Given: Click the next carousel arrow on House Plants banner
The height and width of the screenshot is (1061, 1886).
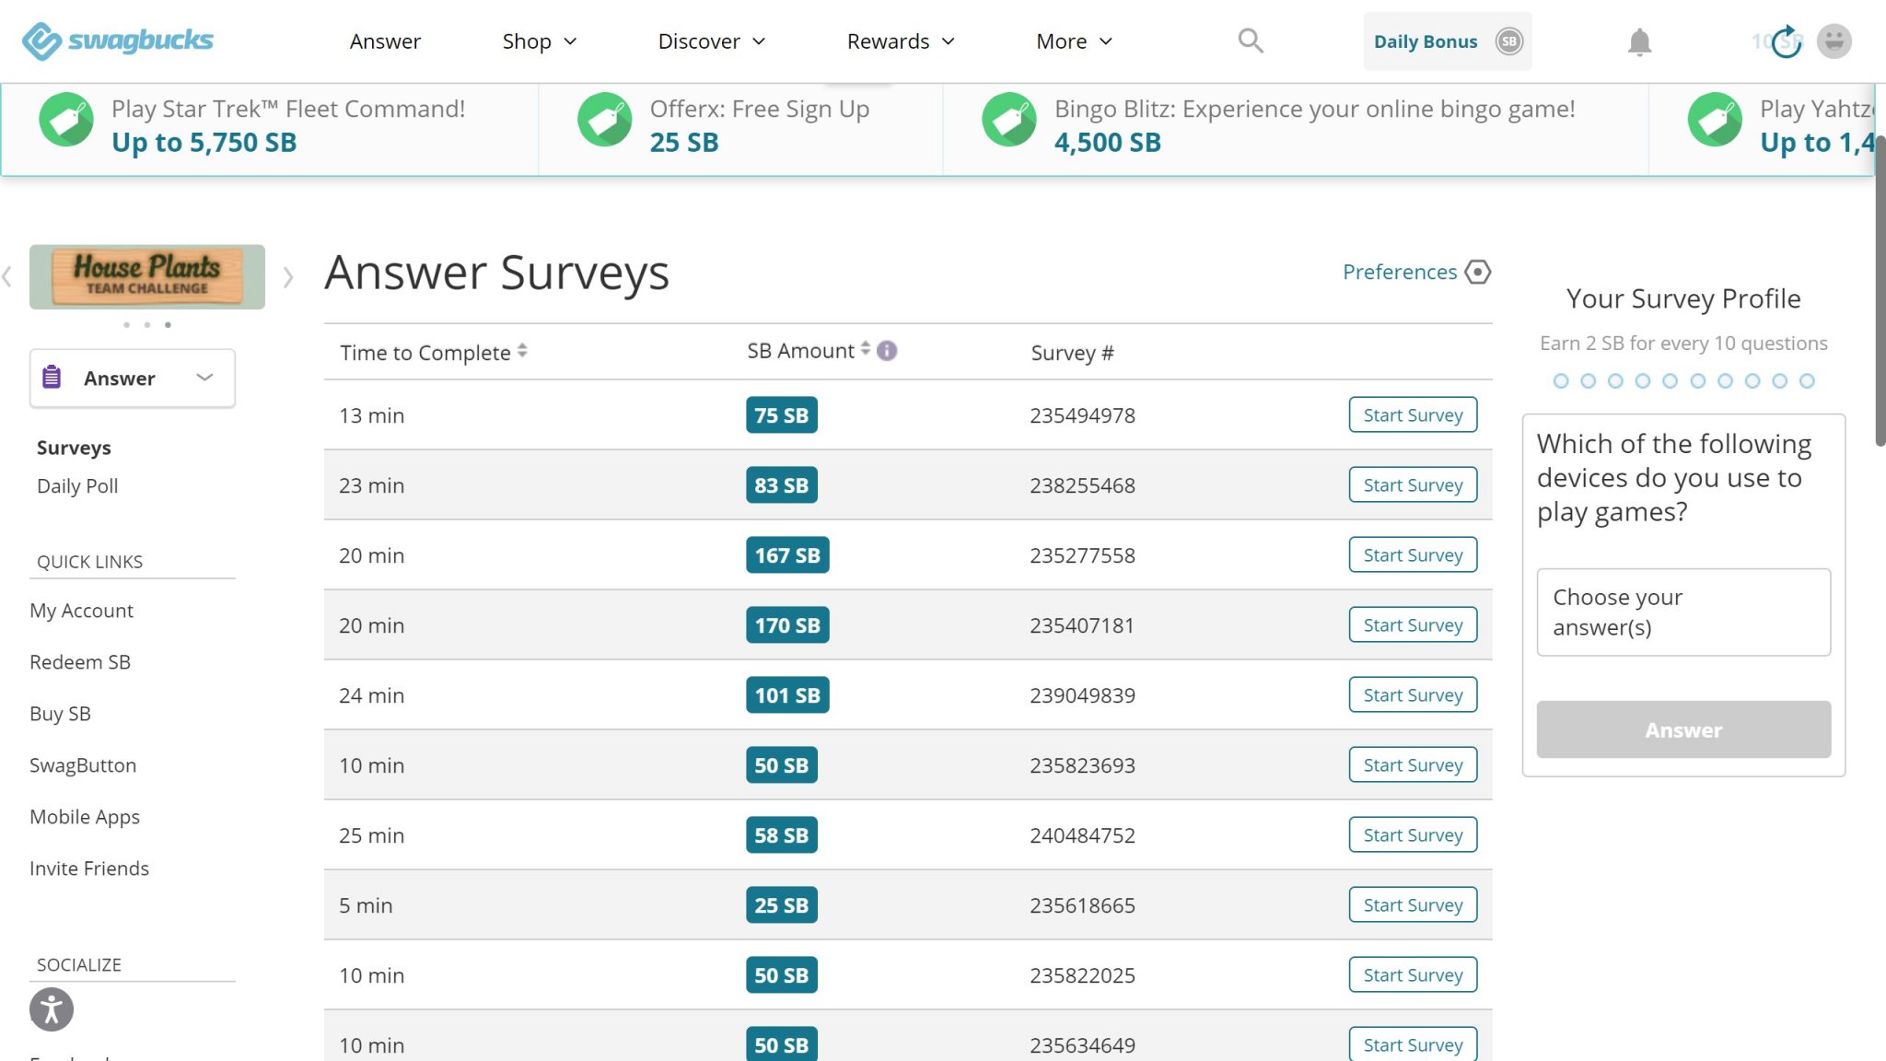Looking at the screenshot, I should [290, 276].
